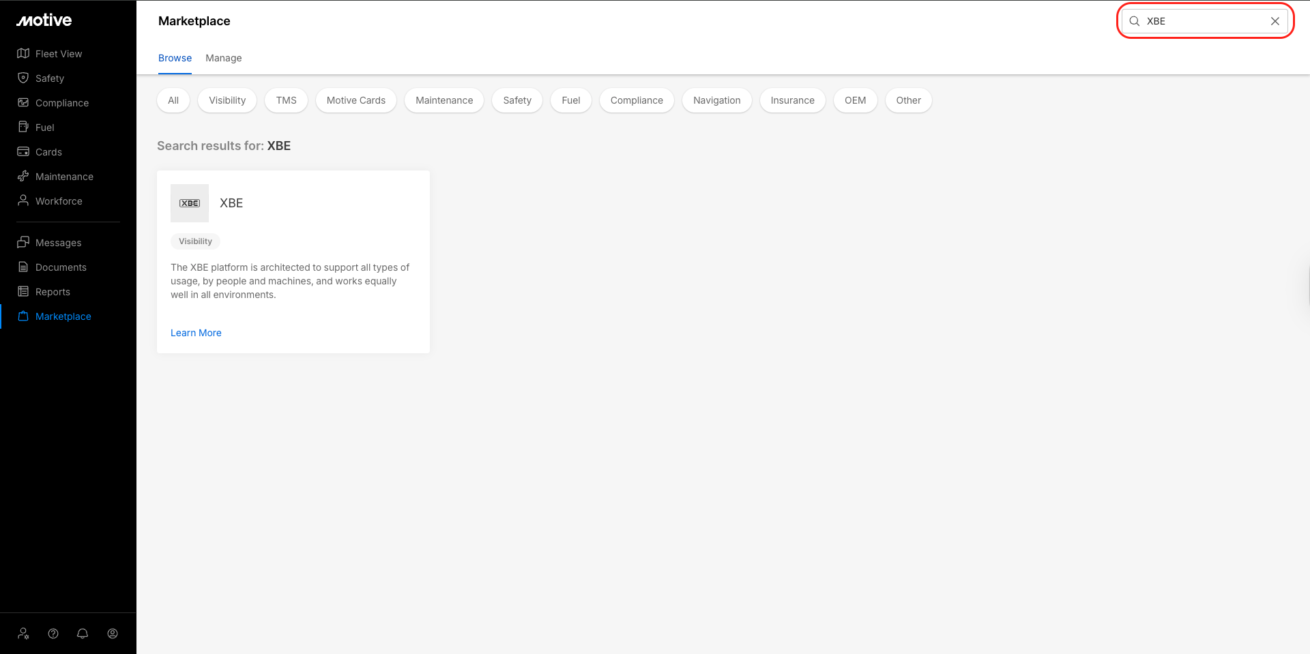Open the notifications bell icon
This screenshot has width=1310, height=654.
83,634
